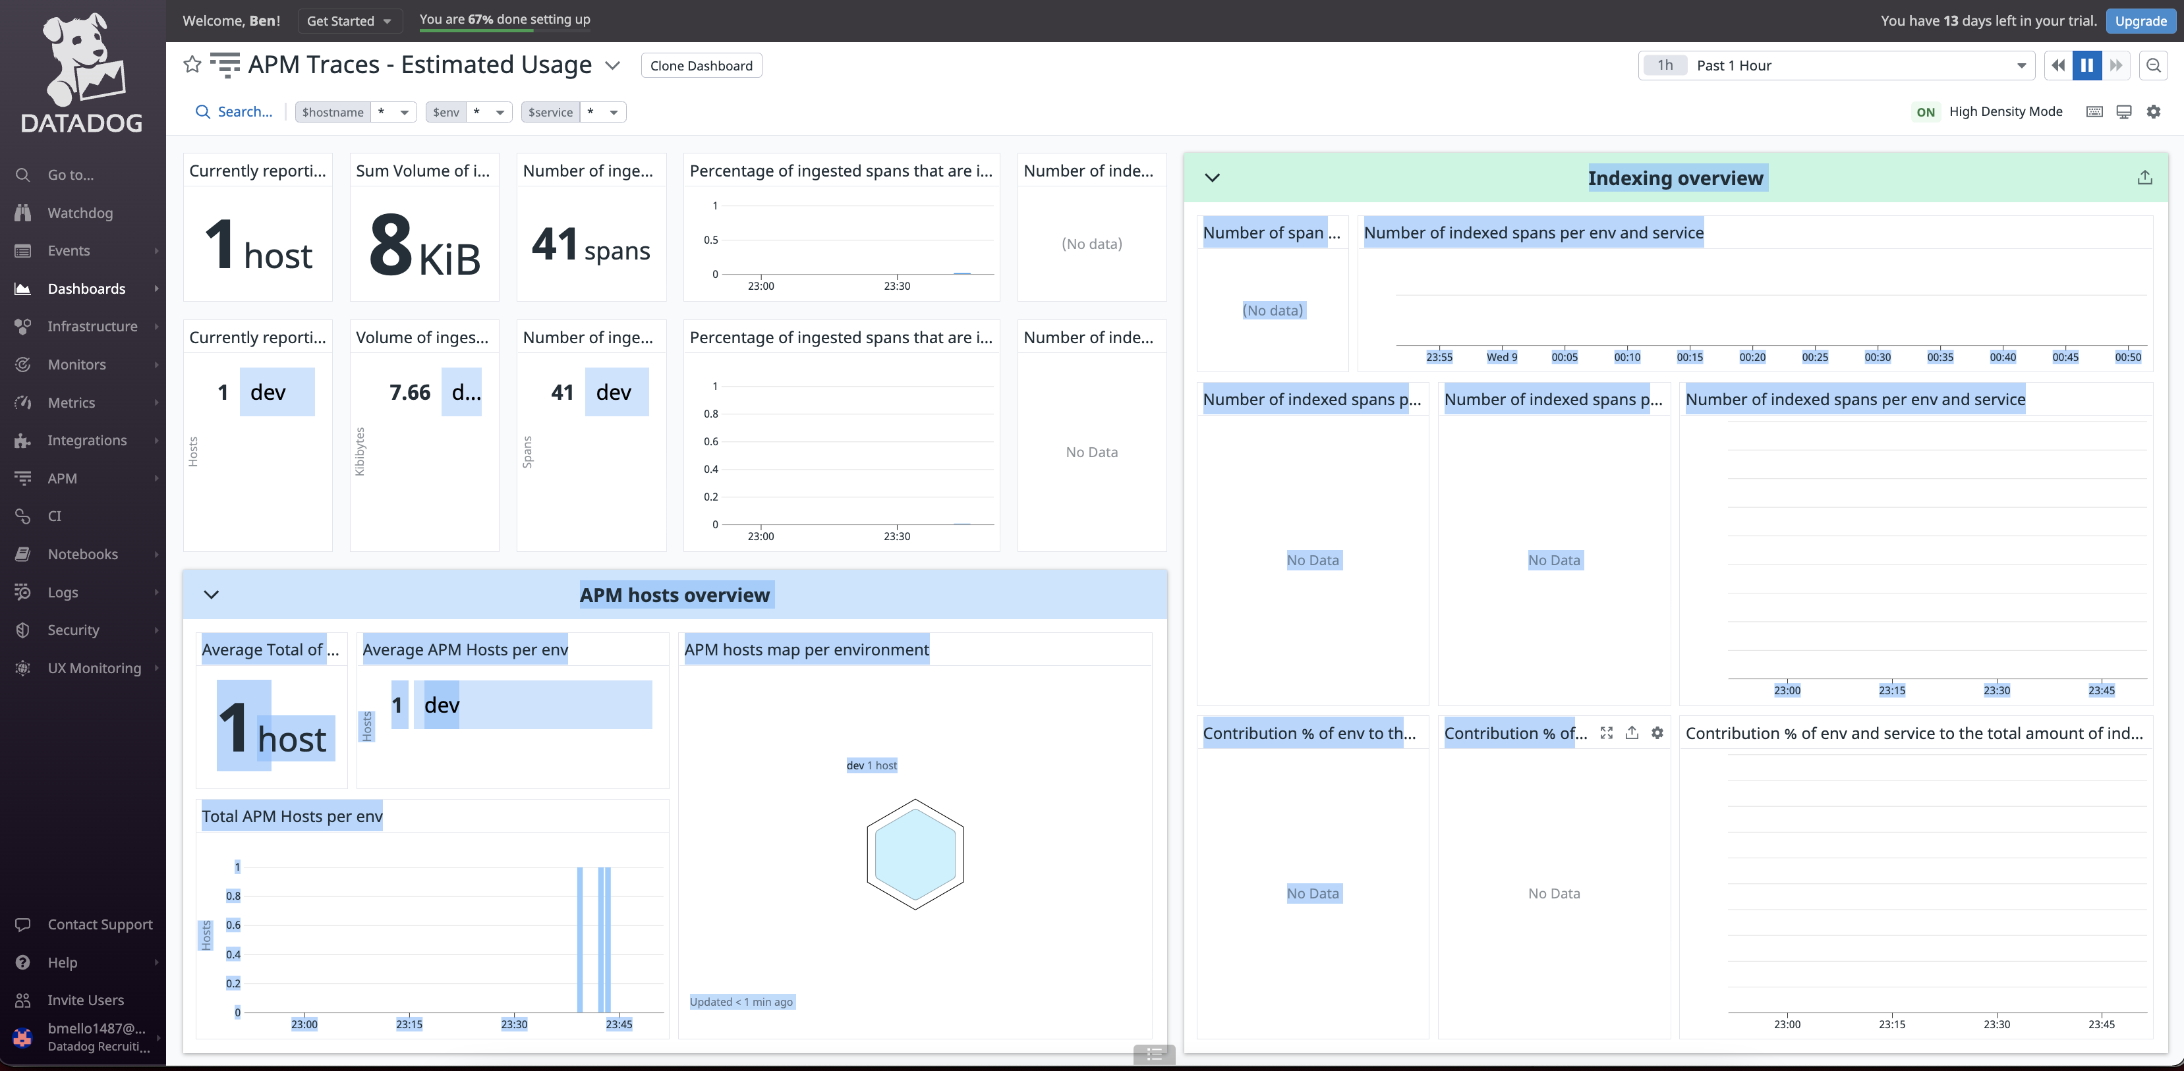The image size is (2184, 1071).
Task: Open Past 1 Hour time dropdown
Action: 1837,65
